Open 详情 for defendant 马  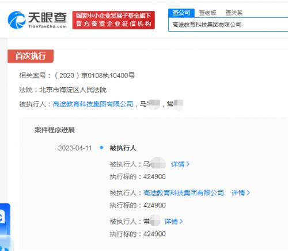point(178,164)
